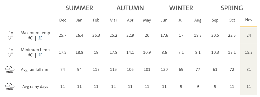Switch Minimum temp to ºF
Viewport: 260px width, 97px height.
click(40, 55)
